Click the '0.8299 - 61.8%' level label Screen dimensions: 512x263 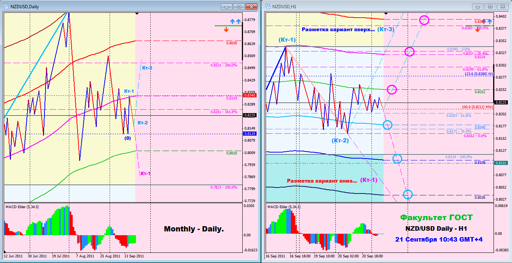[x=475, y=70]
